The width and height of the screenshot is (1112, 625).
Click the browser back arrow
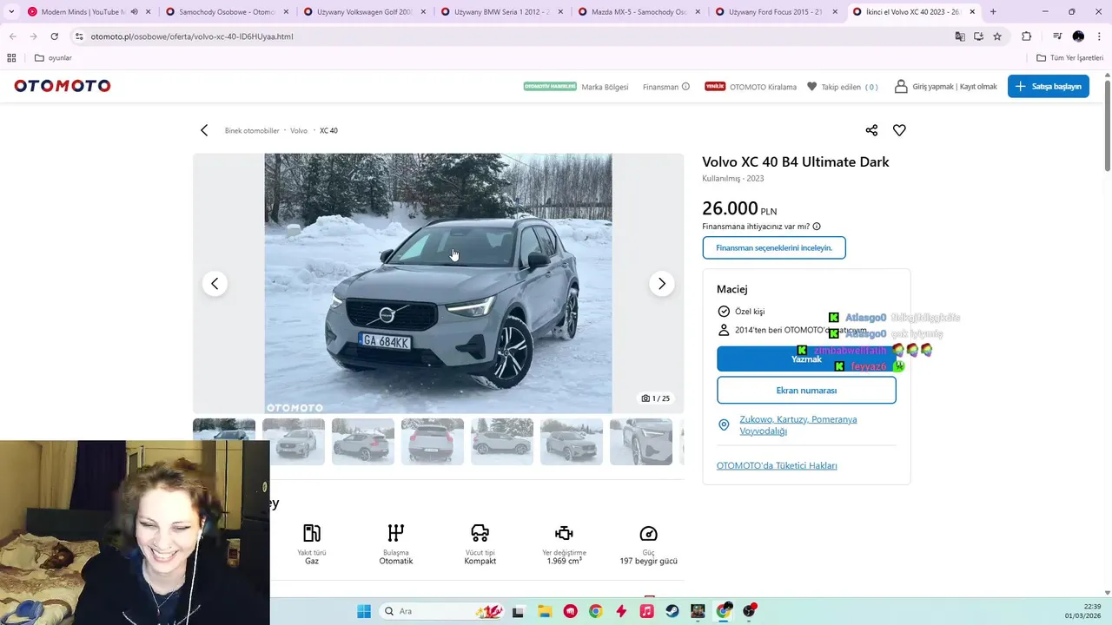coord(13,36)
